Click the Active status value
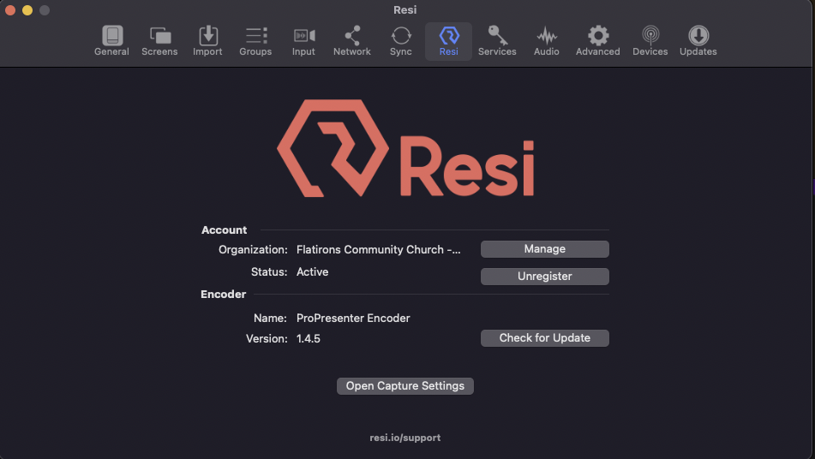This screenshot has height=459, width=815. click(313, 272)
